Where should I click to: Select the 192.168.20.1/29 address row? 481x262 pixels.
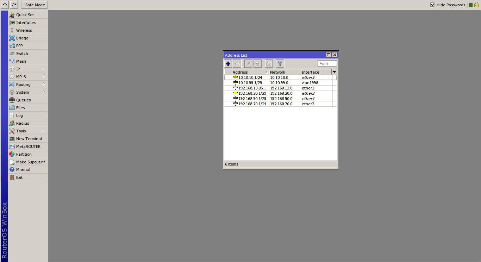[280, 93]
